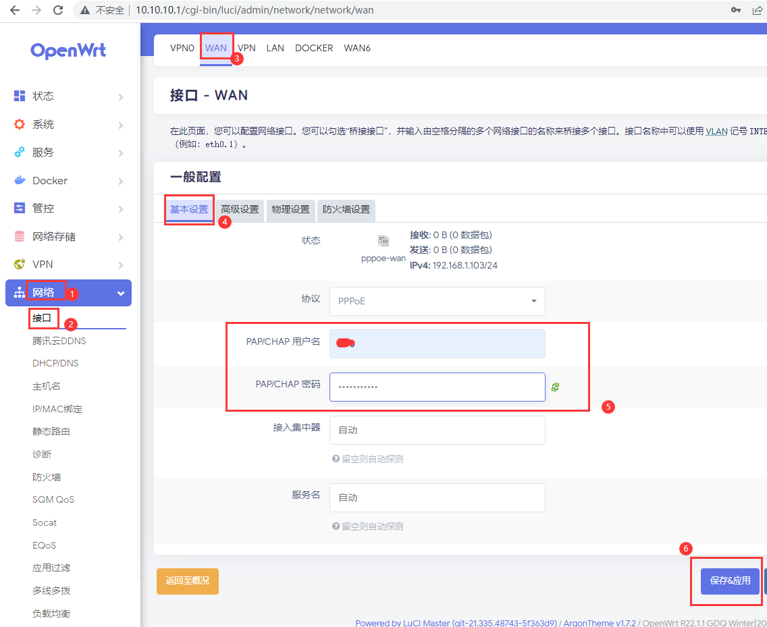Open the Socat submenu item

click(45, 522)
